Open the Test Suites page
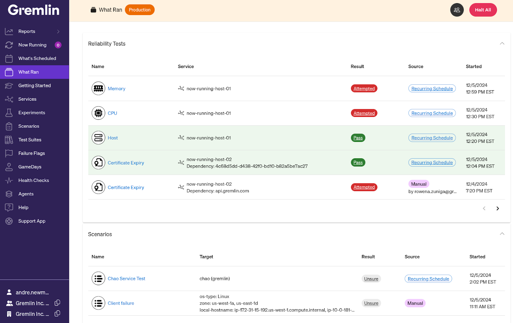This screenshot has width=513, height=323. point(35,140)
